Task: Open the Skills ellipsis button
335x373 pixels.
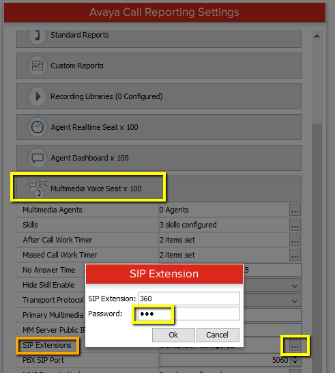Action: tap(295, 225)
